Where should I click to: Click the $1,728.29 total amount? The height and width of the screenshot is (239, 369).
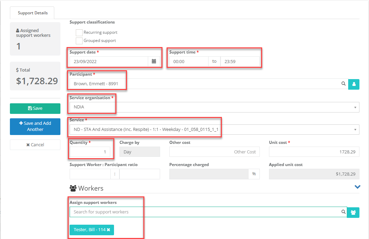[x=37, y=81]
